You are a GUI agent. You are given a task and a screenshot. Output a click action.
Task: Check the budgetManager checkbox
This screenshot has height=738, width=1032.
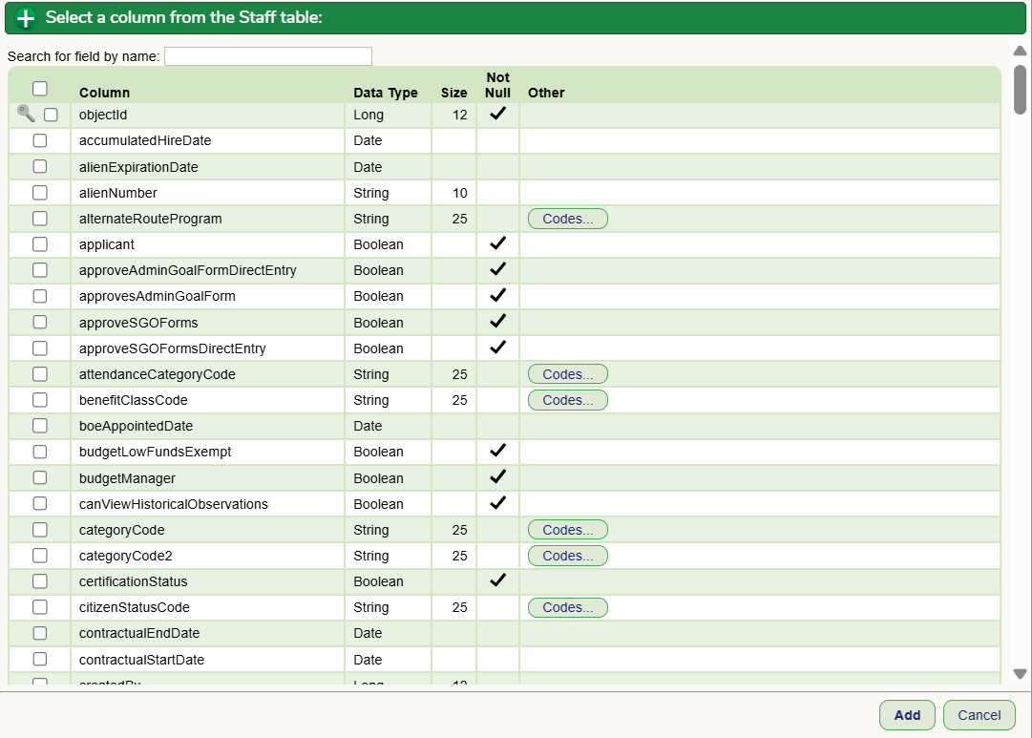click(40, 477)
